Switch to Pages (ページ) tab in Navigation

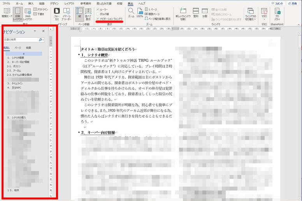(x=18, y=48)
